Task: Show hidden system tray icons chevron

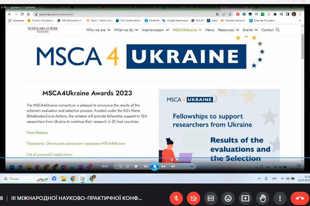Action: tap(259, 179)
